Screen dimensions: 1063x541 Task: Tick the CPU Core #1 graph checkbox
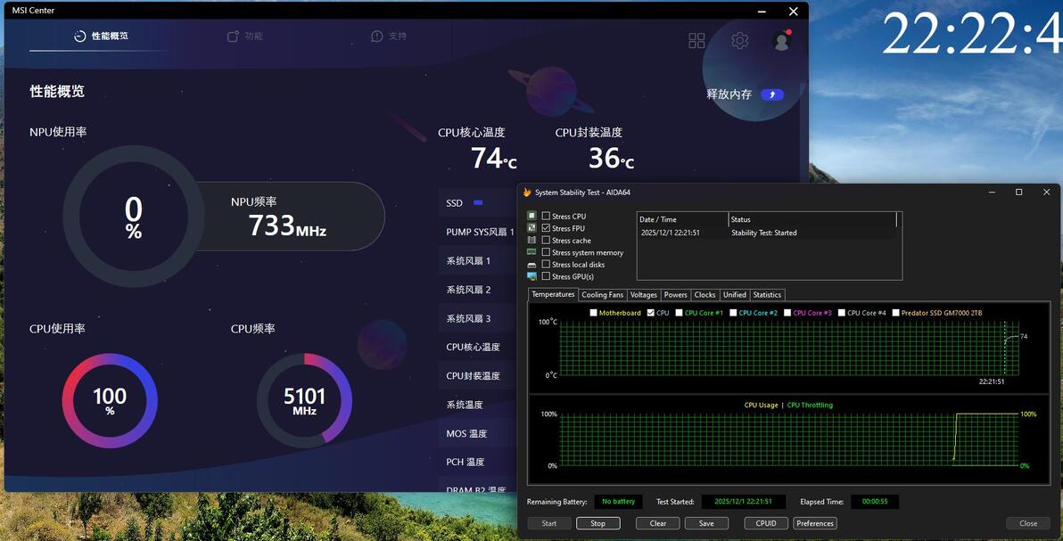click(x=680, y=313)
